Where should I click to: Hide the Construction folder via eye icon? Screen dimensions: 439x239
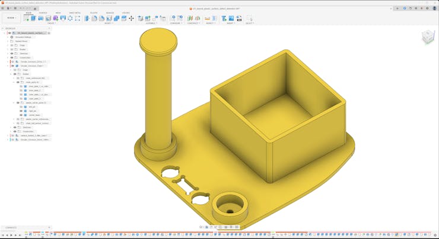tap(12, 57)
